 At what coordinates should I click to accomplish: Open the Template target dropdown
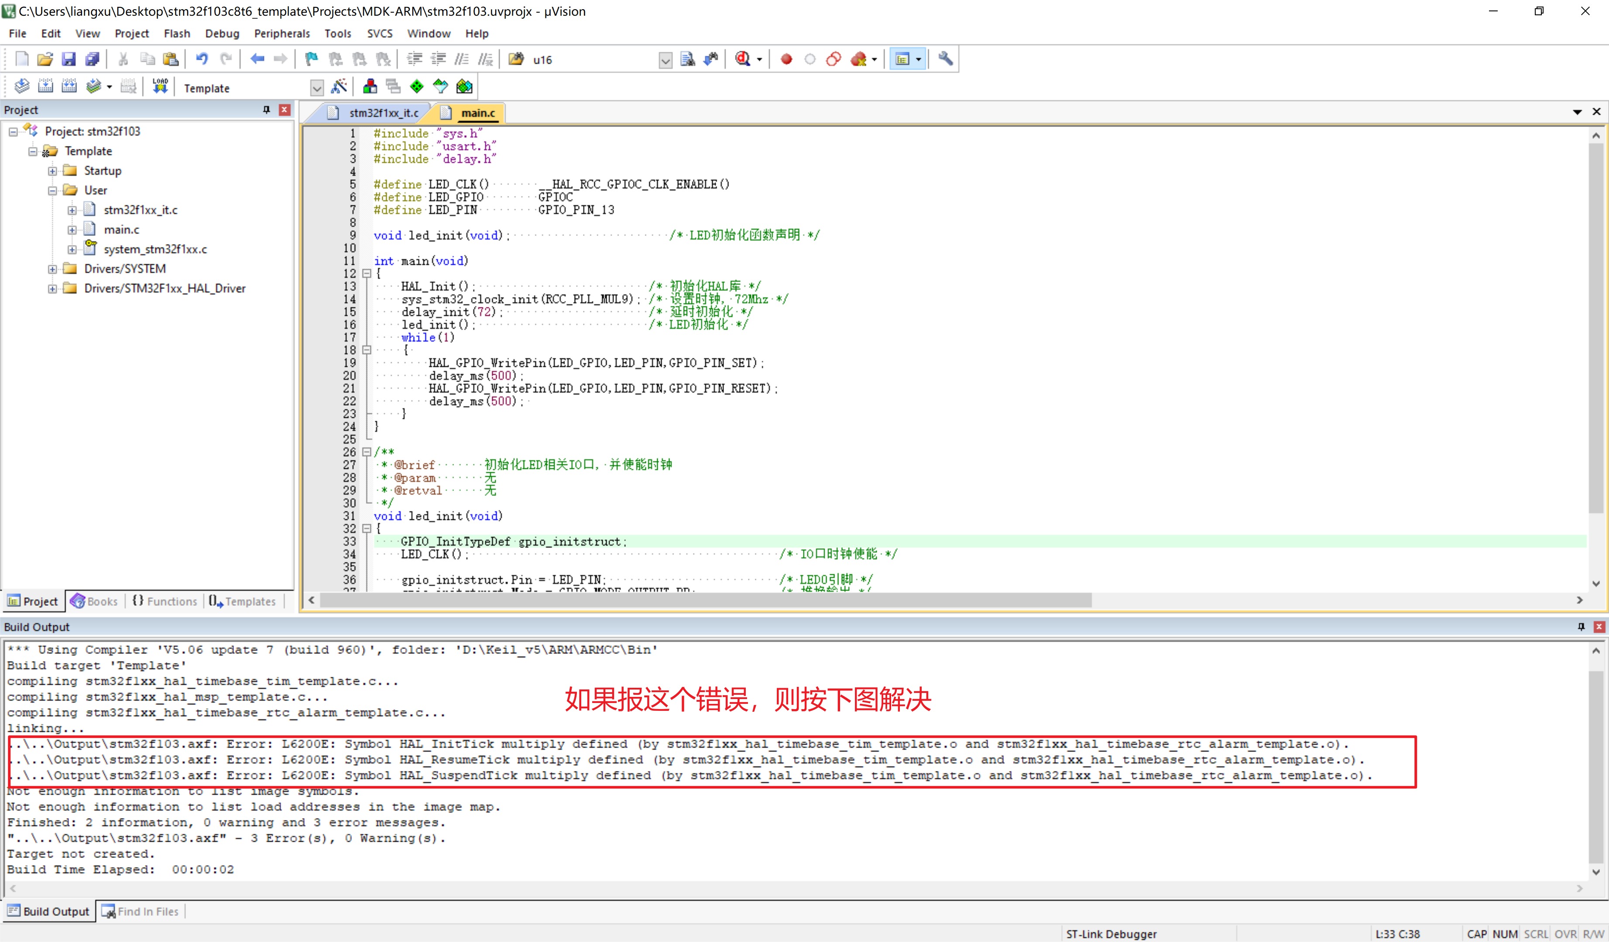[x=317, y=88]
